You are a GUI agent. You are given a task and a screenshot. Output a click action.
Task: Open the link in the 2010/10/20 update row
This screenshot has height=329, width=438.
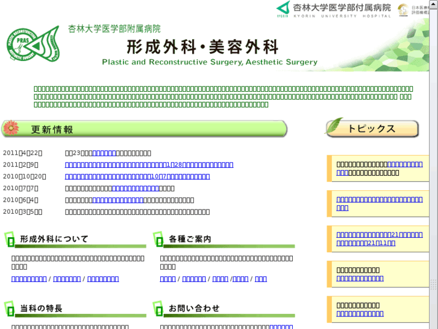coord(137,177)
